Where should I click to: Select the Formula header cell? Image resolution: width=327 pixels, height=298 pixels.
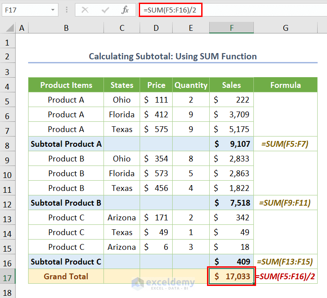[285, 85]
